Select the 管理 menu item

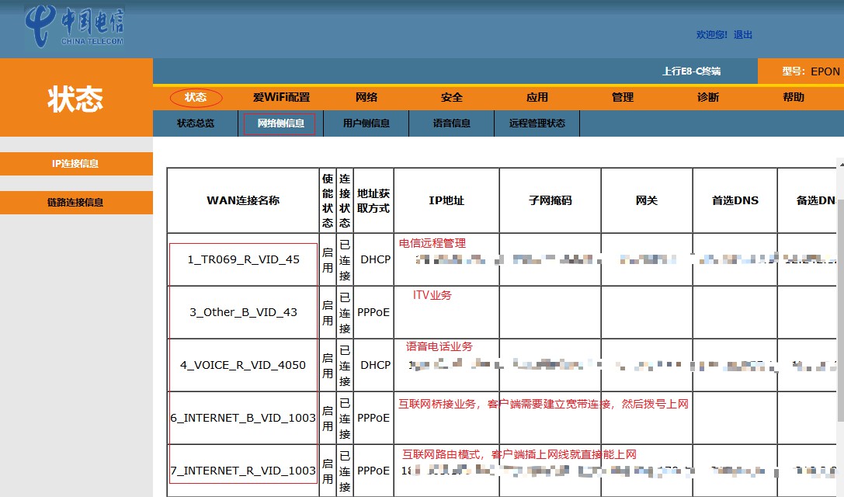[623, 97]
